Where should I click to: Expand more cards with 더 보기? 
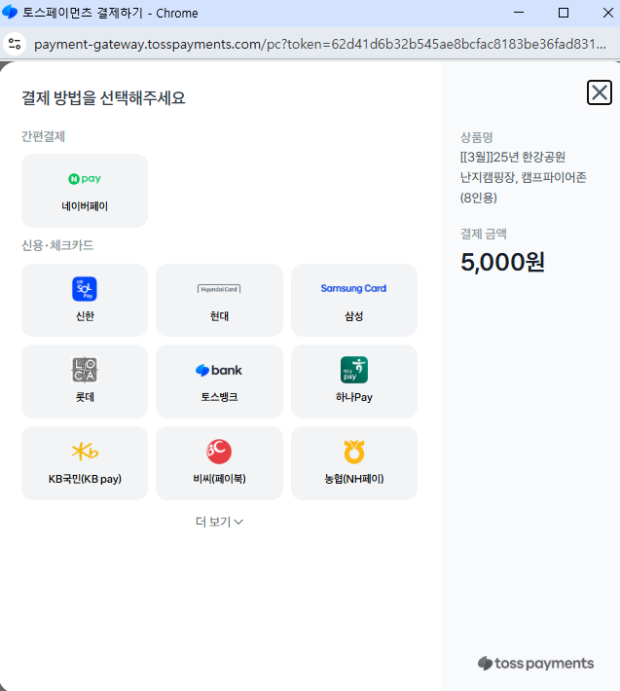pos(219,522)
